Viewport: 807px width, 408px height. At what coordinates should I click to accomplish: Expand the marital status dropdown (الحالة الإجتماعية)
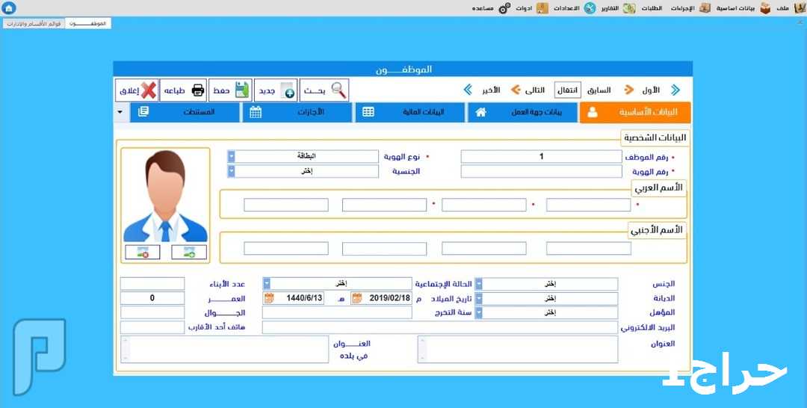coord(267,284)
